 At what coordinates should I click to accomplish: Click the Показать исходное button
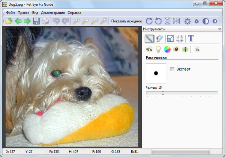coord(126,21)
